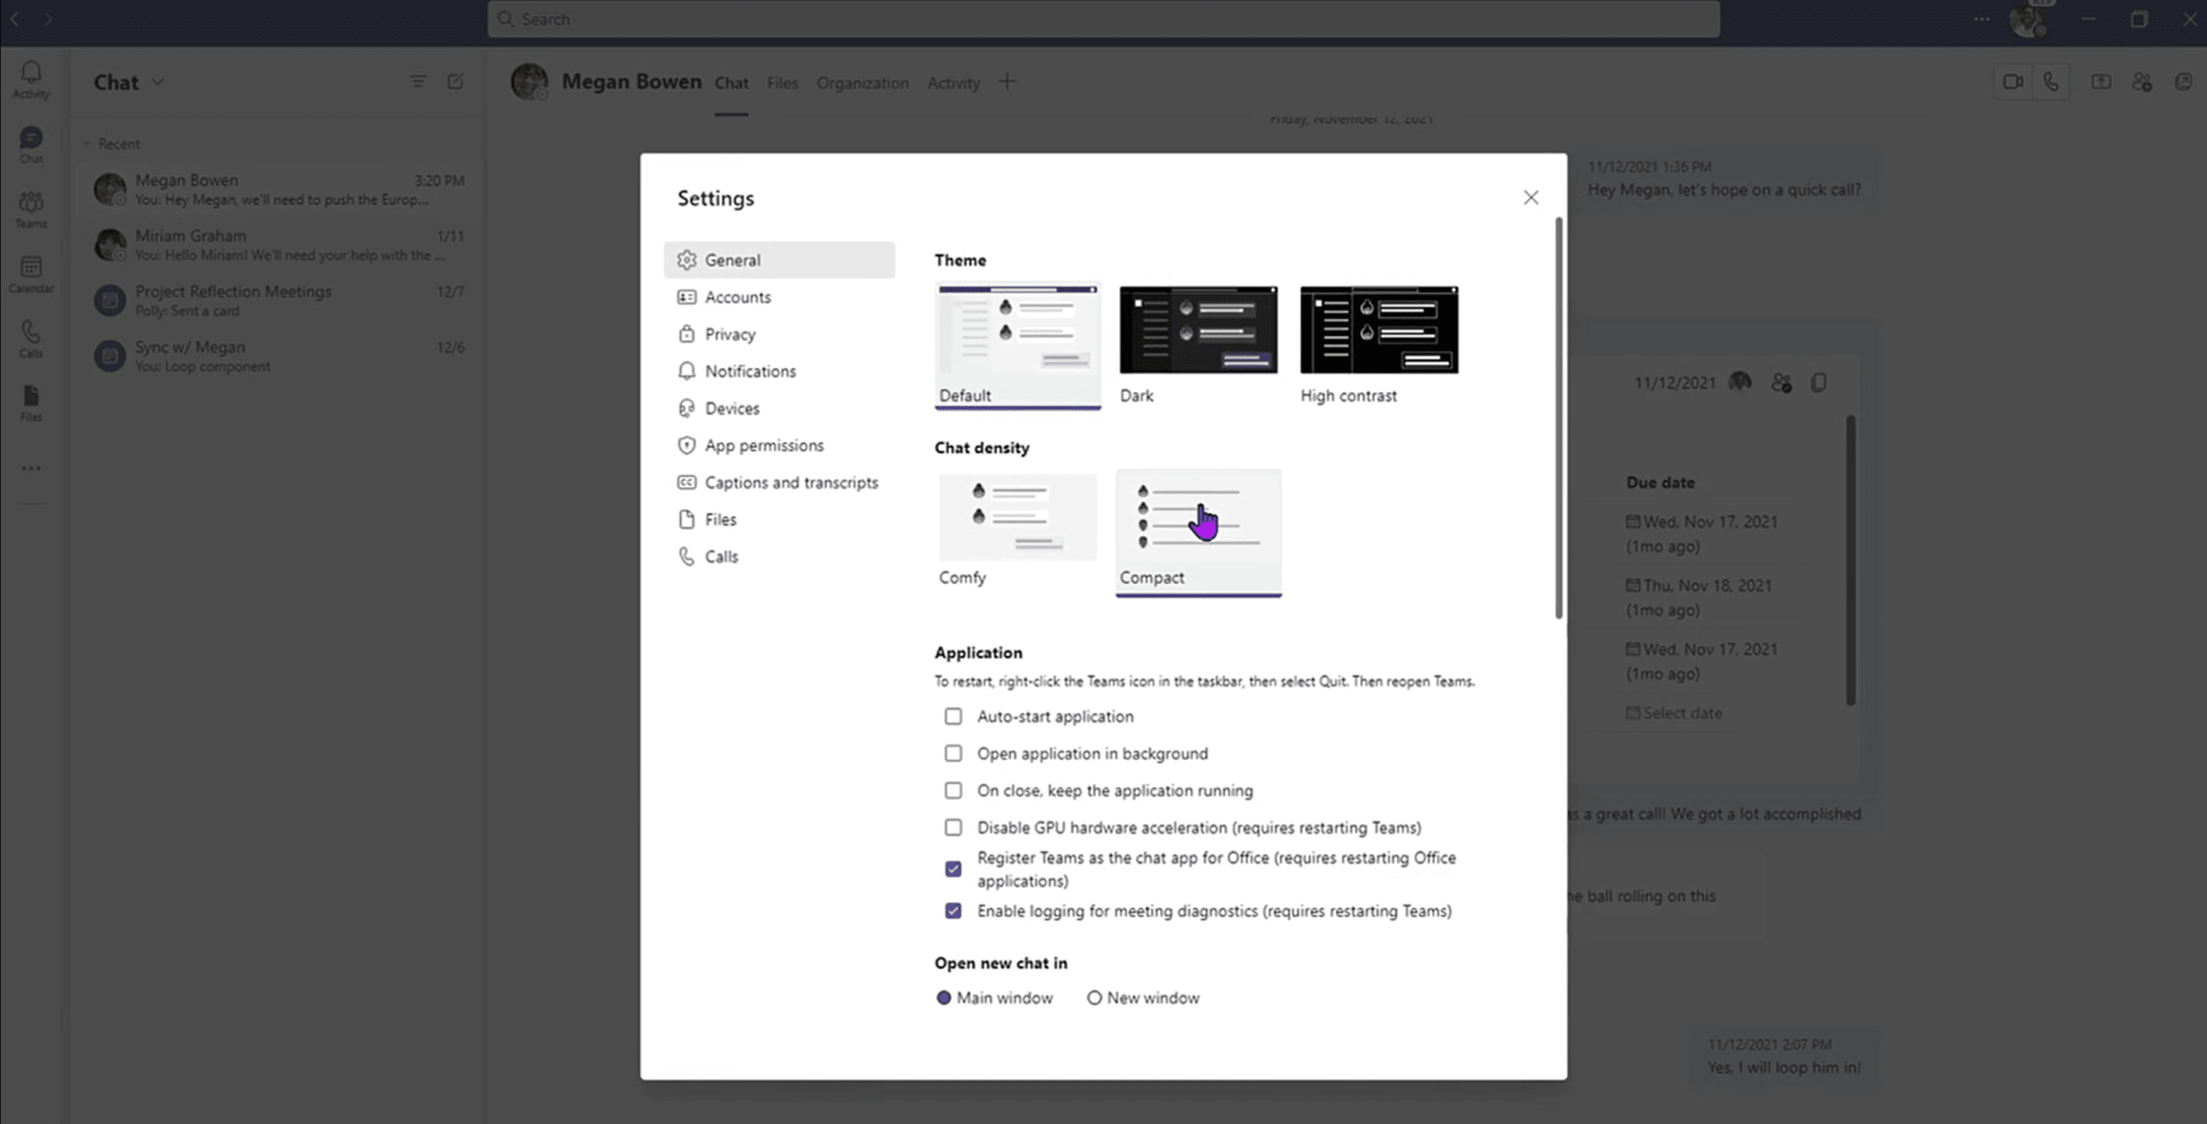This screenshot has height=1124, width=2207.
Task: Open the Sync w/ Megan chat
Action: click(279, 356)
